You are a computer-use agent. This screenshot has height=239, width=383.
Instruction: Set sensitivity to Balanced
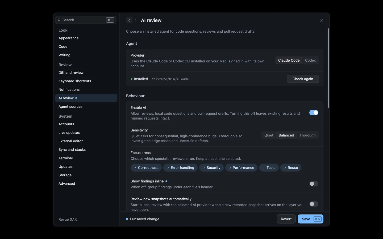click(286, 135)
